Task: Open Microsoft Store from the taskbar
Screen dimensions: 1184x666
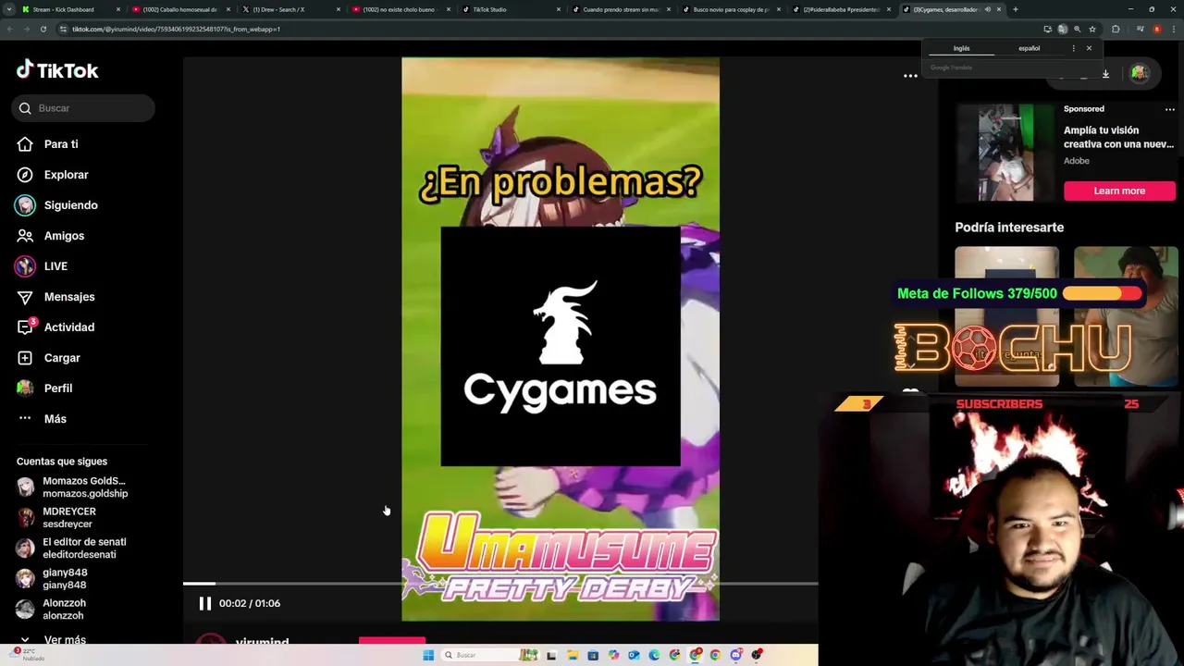Action: point(593,655)
